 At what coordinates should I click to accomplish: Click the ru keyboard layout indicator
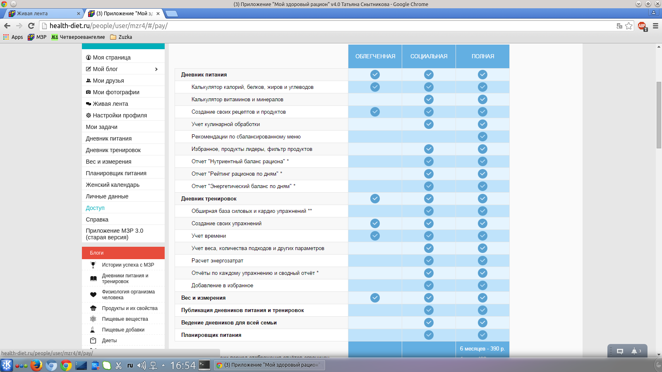pyautogui.click(x=130, y=365)
